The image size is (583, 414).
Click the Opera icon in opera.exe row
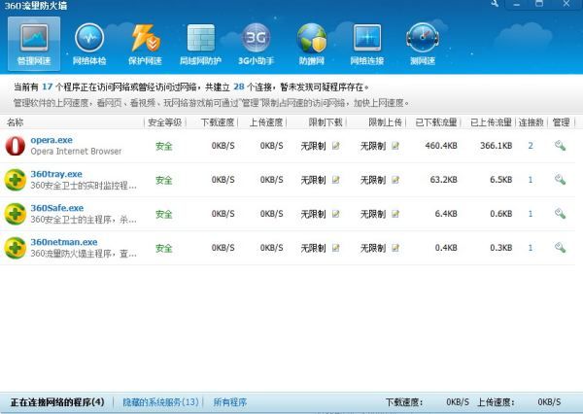pyautogui.click(x=16, y=146)
